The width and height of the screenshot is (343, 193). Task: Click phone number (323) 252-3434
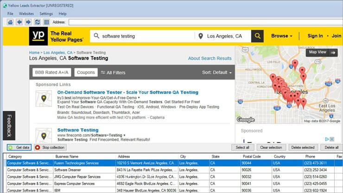(x=319, y=170)
